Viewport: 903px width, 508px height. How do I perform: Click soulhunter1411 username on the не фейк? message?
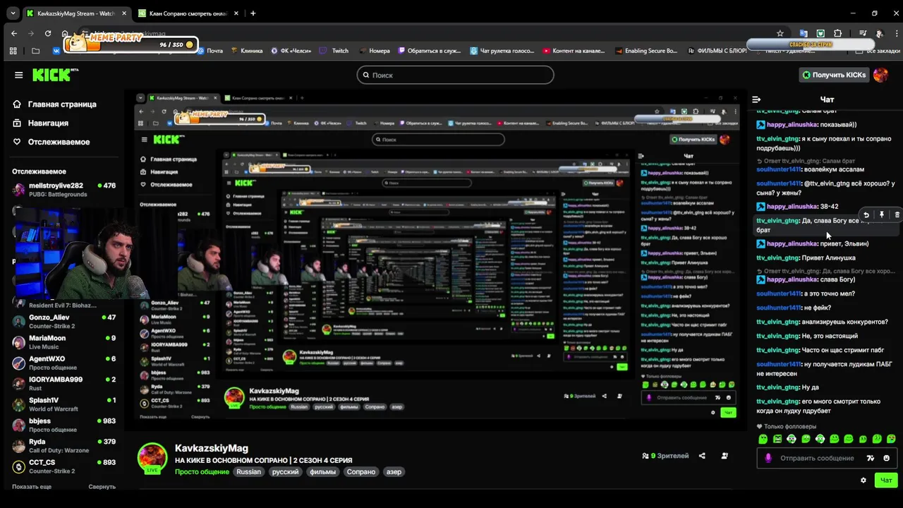click(x=779, y=308)
